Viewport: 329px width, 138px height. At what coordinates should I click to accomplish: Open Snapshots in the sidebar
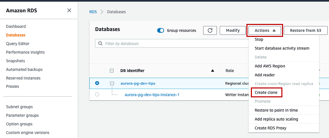15,61
